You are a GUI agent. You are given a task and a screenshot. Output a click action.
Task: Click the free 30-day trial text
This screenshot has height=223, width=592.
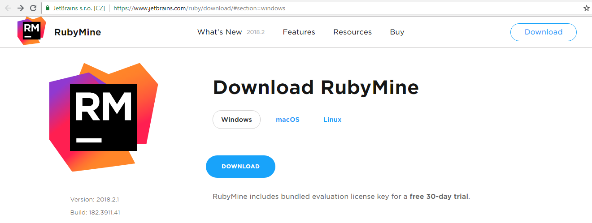click(439, 197)
